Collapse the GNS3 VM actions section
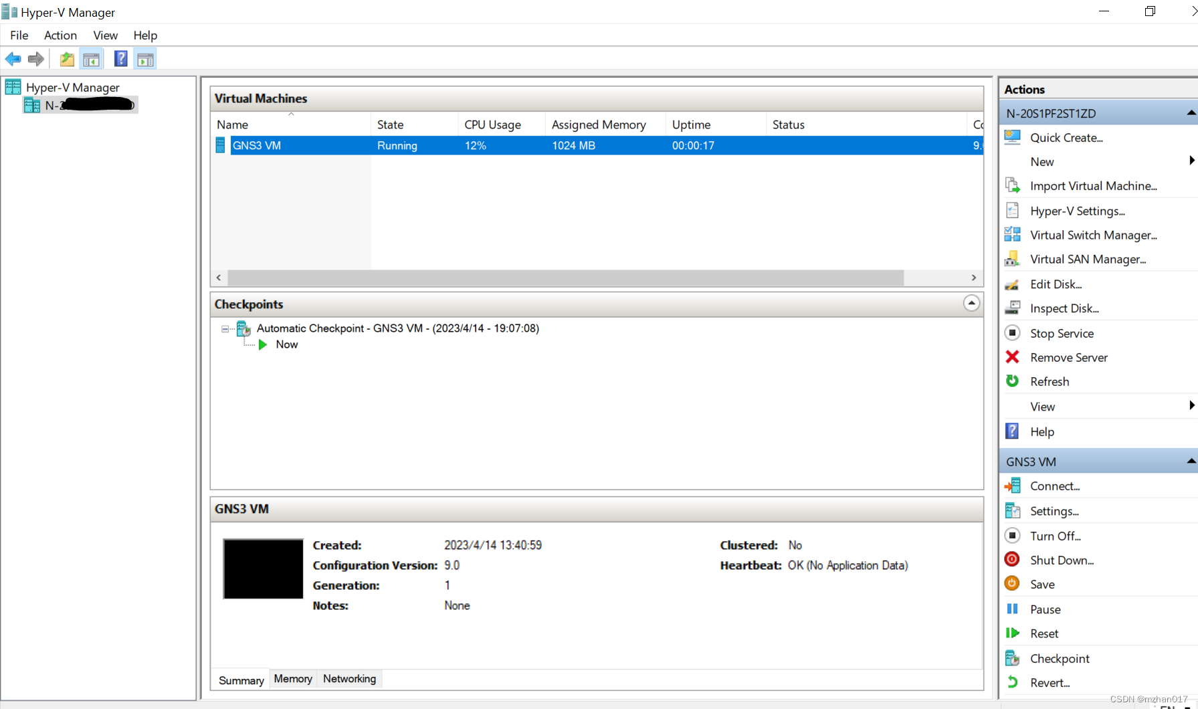Viewport: 1198px width, 709px height. click(1191, 461)
